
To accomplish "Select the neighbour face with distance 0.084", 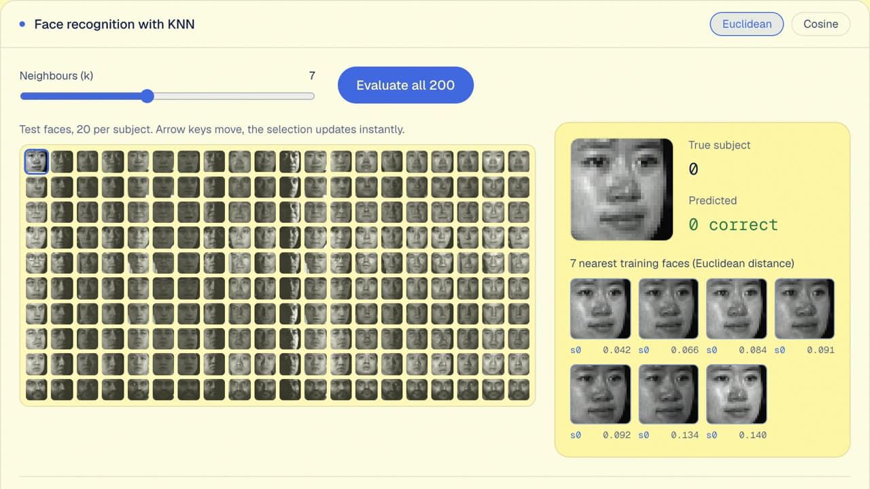I will (737, 309).
